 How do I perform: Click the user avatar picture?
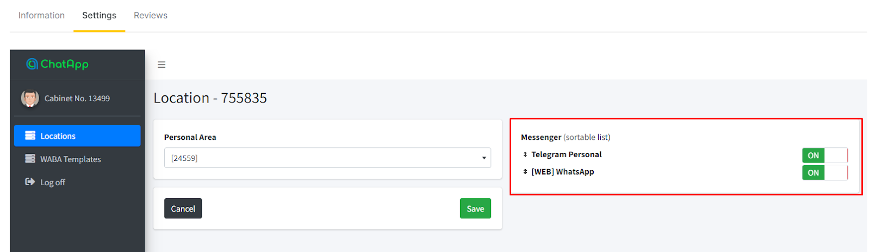[x=30, y=98]
